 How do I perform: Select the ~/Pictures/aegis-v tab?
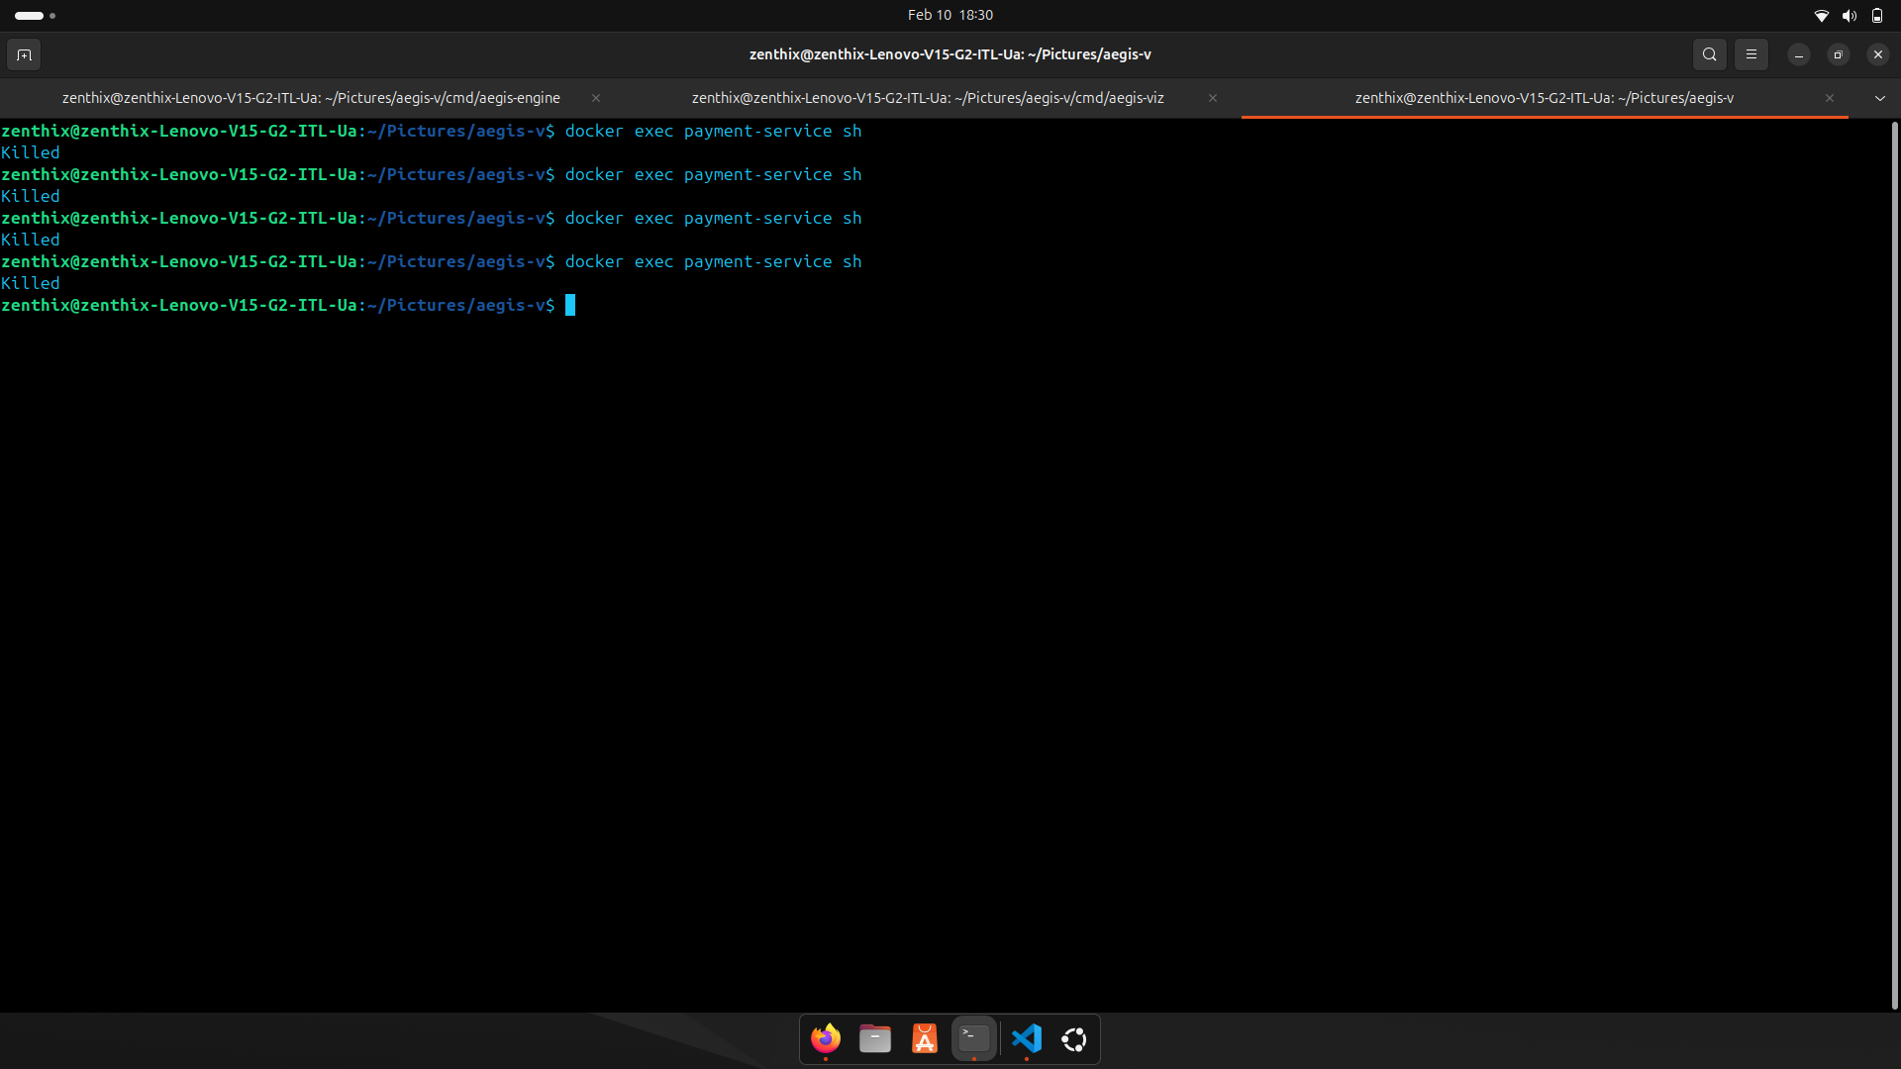(1543, 98)
